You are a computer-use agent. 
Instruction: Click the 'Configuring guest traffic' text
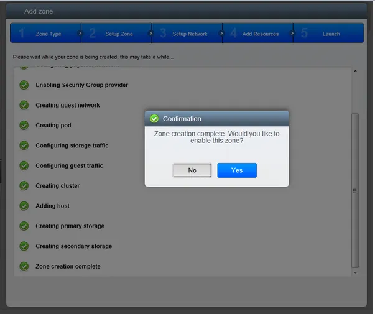[x=70, y=165]
